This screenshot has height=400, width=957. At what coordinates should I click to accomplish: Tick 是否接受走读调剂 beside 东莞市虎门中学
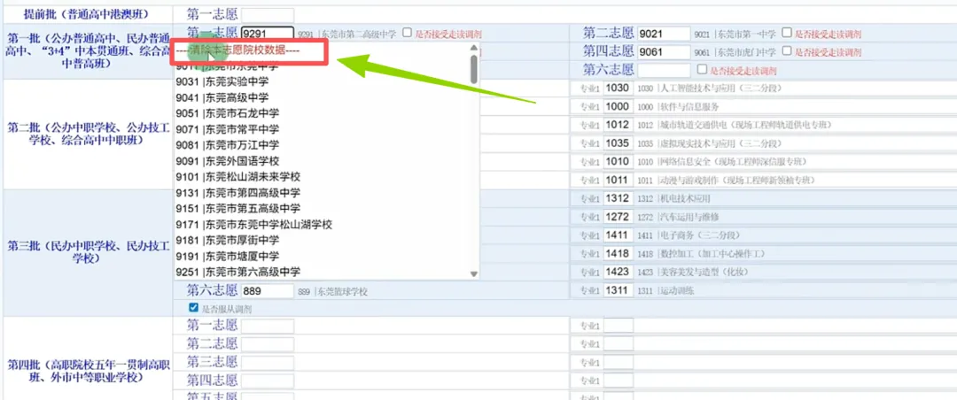pos(788,51)
